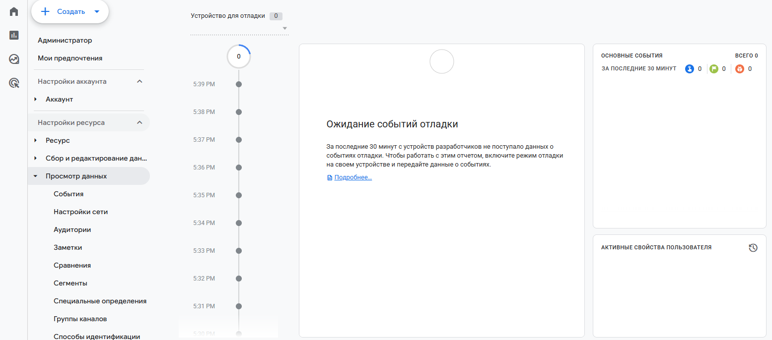Click the Всего 0 total label
Image resolution: width=772 pixels, height=340 pixels.
pyautogui.click(x=746, y=56)
